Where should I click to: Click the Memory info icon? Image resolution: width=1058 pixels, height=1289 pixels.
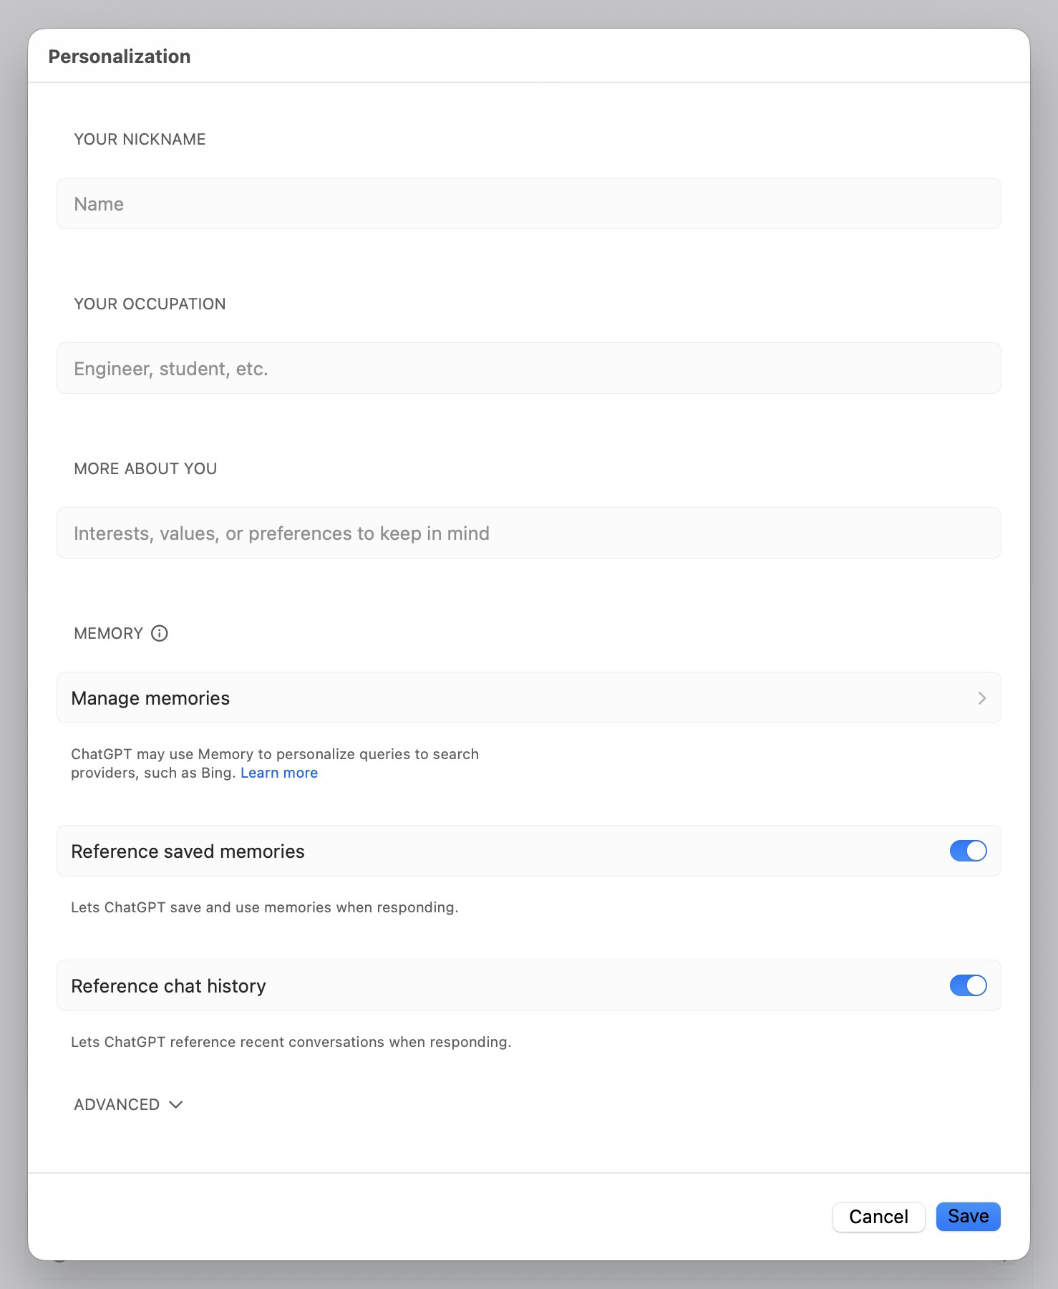[160, 633]
